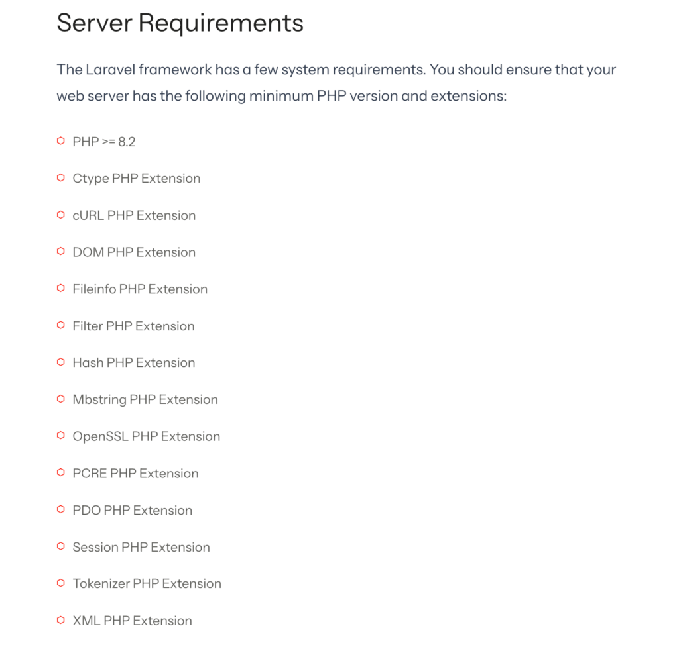
Task: Click the 'PHP >= 8.2' list item text
Action: pos(104,142)
